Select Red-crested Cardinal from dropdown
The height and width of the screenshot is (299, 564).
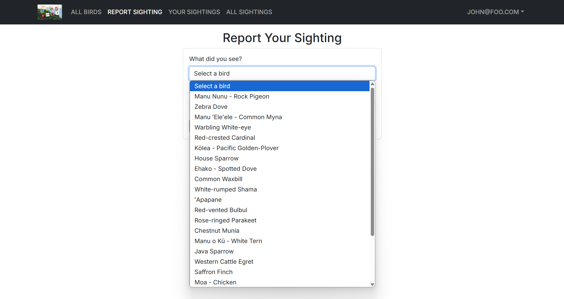(225, 138)
